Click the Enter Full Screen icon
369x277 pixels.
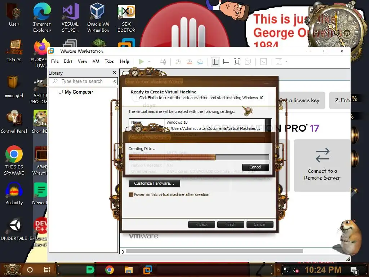coord(237,62)
